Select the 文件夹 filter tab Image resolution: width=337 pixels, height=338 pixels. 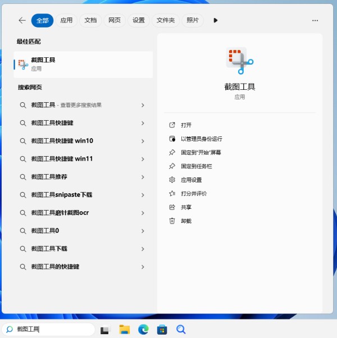pyautogui.click(x=165, y=20)
